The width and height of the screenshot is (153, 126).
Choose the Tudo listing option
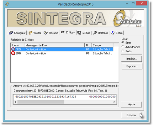coord(123,51)
